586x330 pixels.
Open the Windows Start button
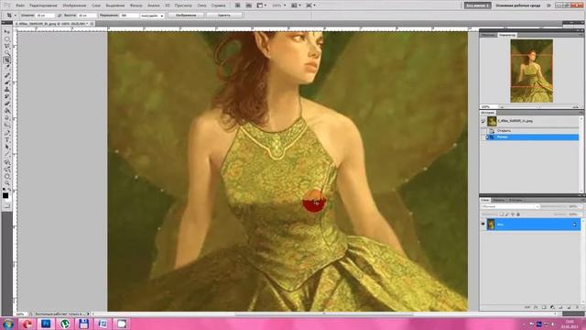tap(8, 324)
